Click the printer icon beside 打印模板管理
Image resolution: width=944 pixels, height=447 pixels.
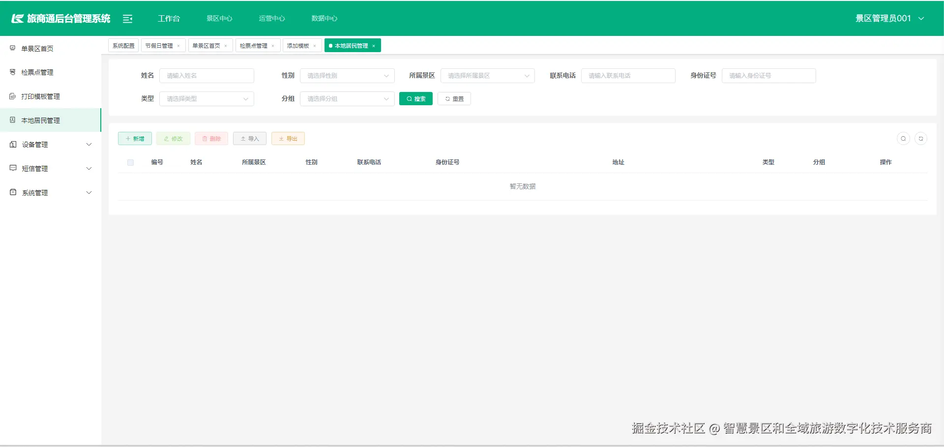(x=12, y=96)
